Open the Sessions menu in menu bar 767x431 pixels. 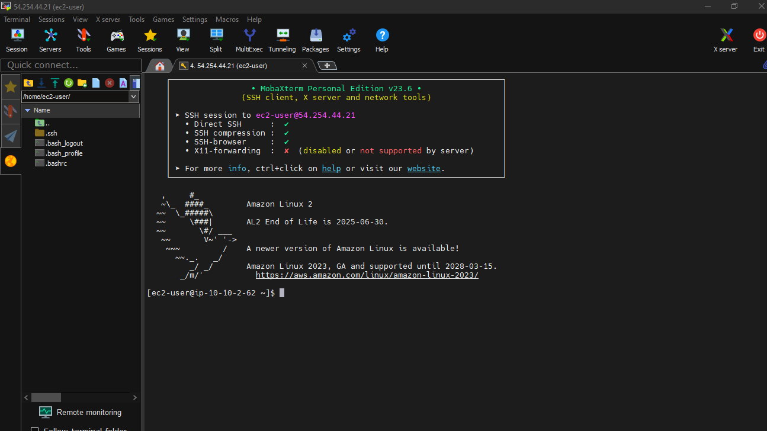coord(52,20)
